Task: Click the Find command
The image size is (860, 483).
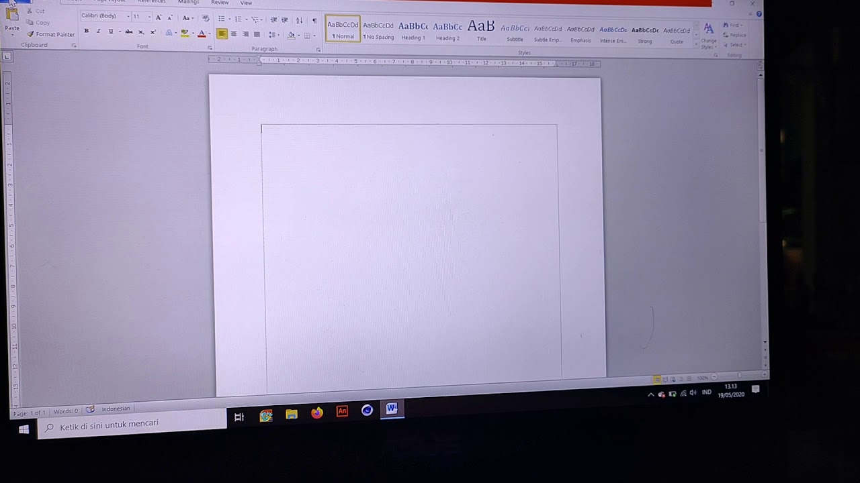Action: point(734,25)
